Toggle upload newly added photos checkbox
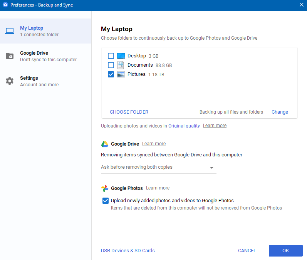The image size is (307, 260). pyautogui.click(x=105, y=201)
